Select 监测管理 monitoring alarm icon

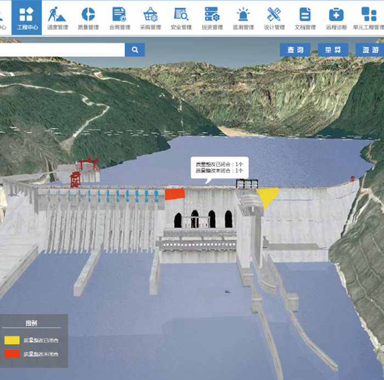[242, 18]
